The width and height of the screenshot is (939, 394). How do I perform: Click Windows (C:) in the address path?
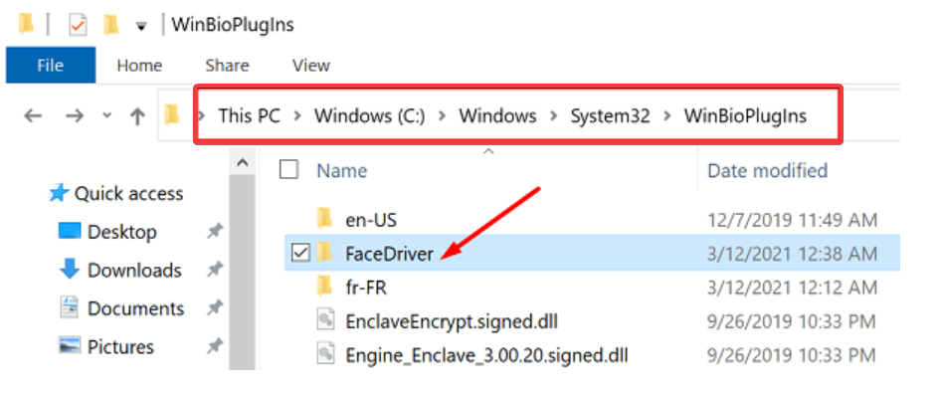370,115
